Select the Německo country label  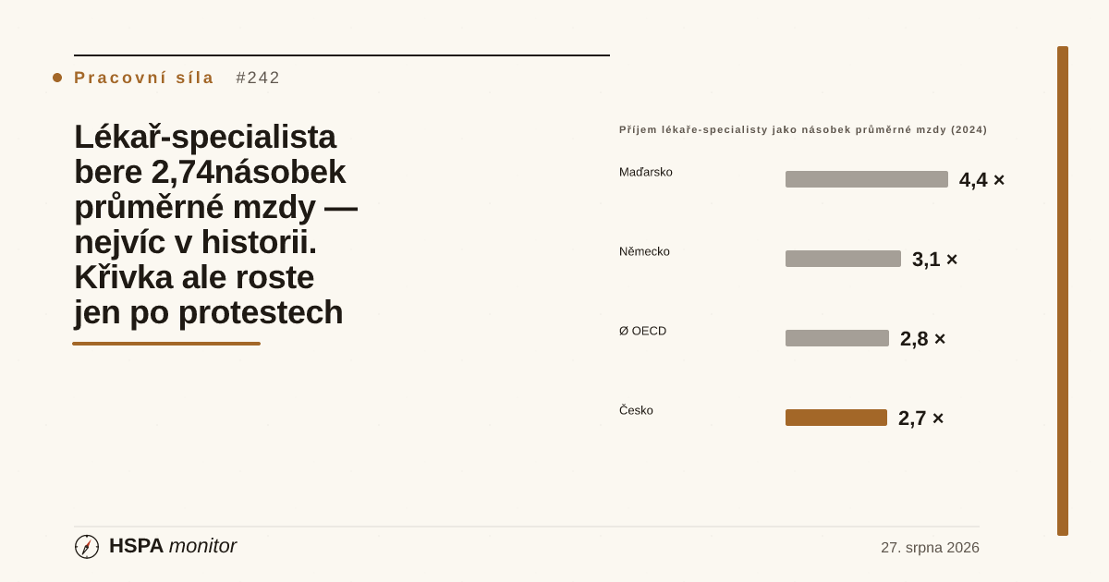644,251
